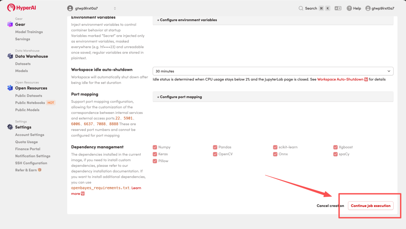Open the Workspace Auto-Shutdown link
The height and width of the screenshot is (229, 406).
(340, 79)
